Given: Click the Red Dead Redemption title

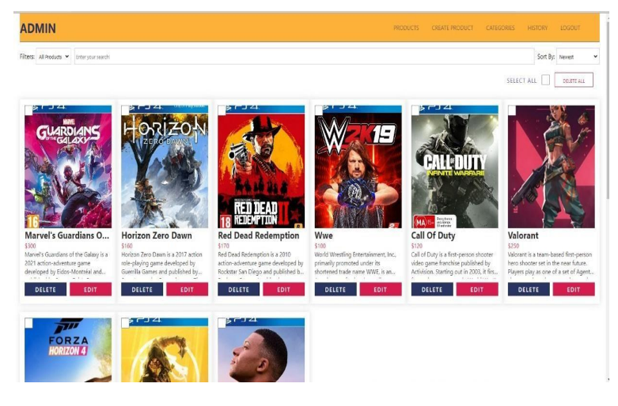Looking at the screenshot, I should tap(258, 236).
